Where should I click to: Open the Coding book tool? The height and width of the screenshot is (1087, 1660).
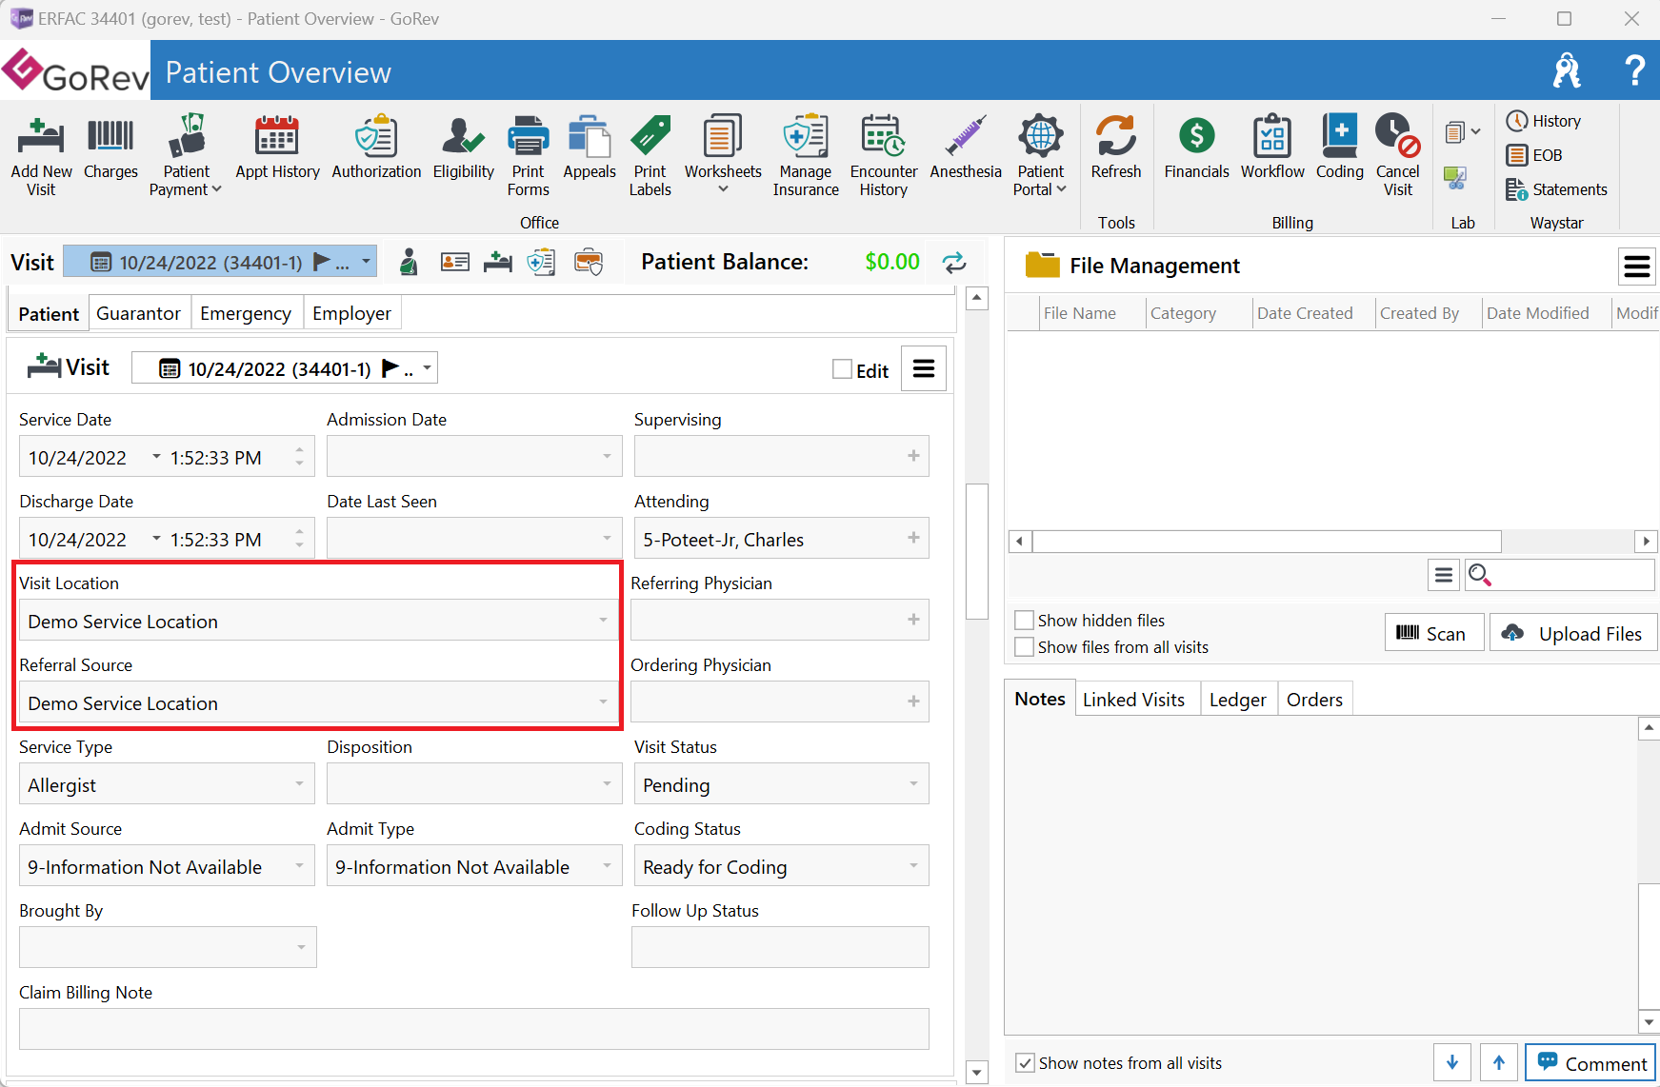point(1340,148)
